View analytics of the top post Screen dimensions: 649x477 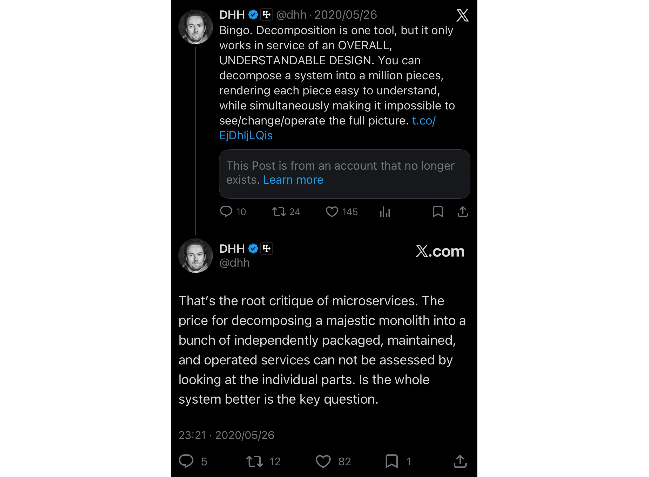(x=385, y=212)
